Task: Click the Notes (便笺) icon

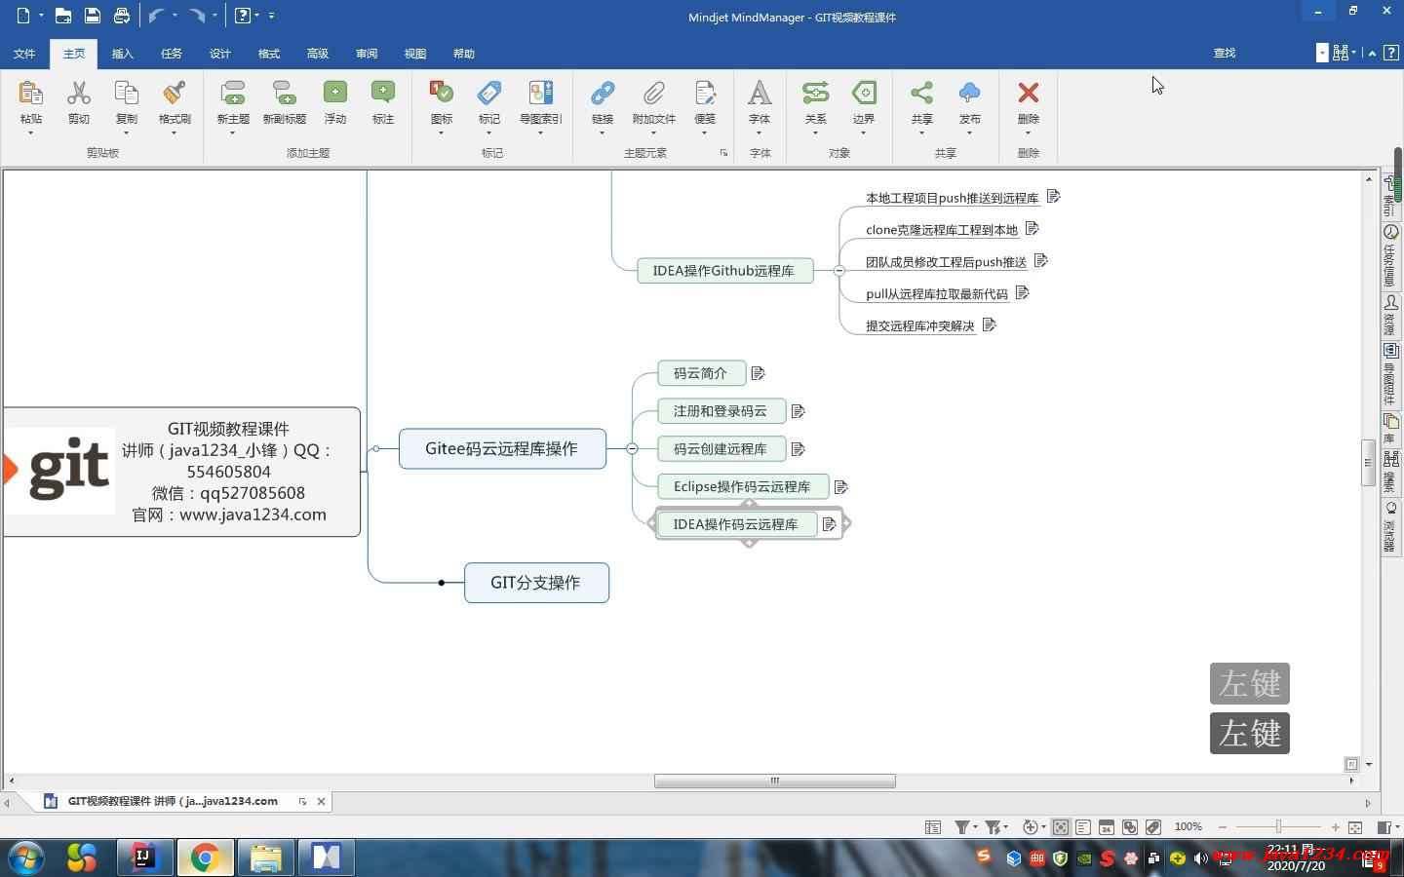Action: point(704,94)
